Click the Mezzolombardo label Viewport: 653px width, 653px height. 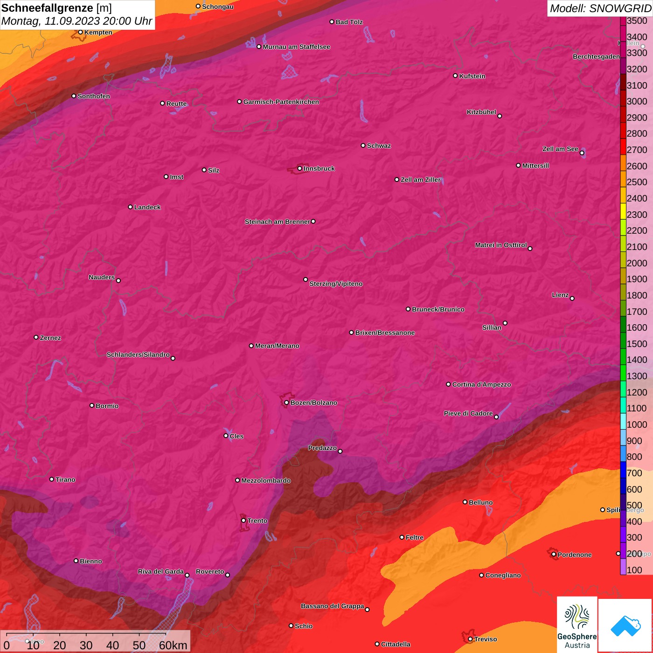[x=266, y=480]
